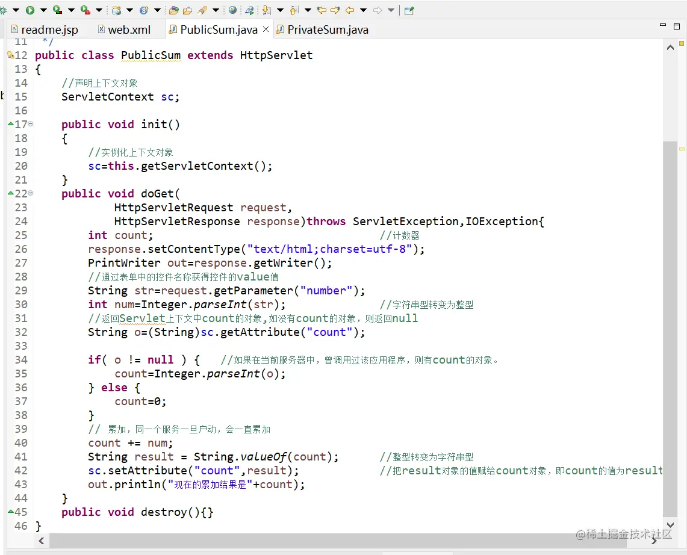Viewport: 687px width, 555px height.
Task: Open the Back history dropdown arrow
Action: pyautogui.click(x=363, y=10)
